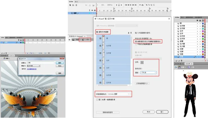This screenshot has height=118, width=208.
Task: Switch to the 5-5-9 tab in left window
Action: pos(12,55)
